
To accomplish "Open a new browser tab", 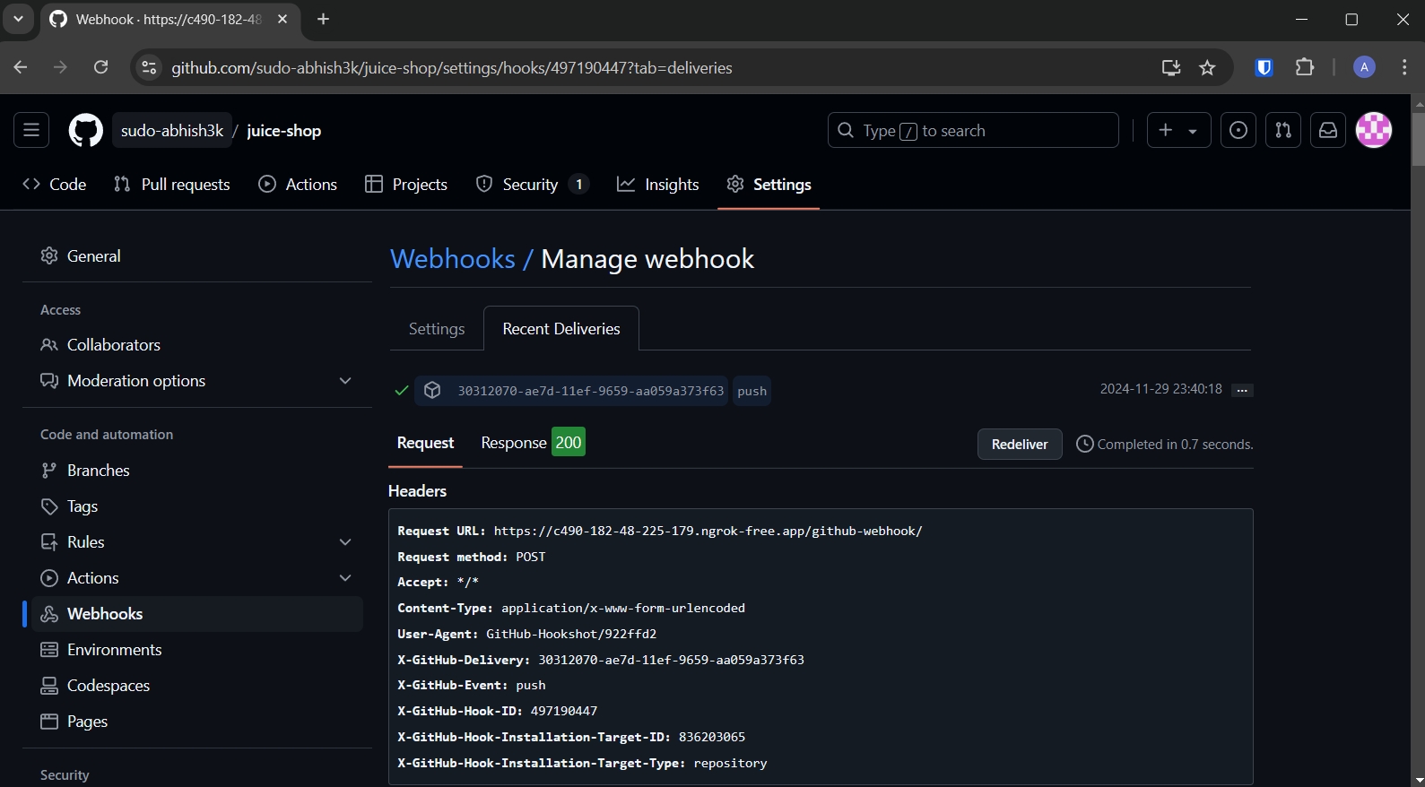I will (324, 19).
